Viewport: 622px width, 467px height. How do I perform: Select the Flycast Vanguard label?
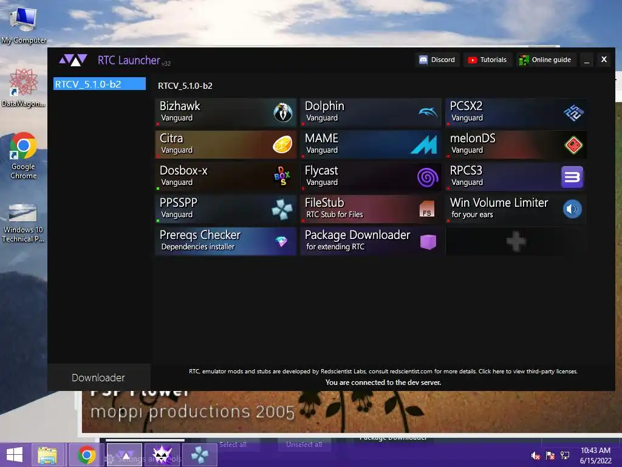click(x=322, y=182)
